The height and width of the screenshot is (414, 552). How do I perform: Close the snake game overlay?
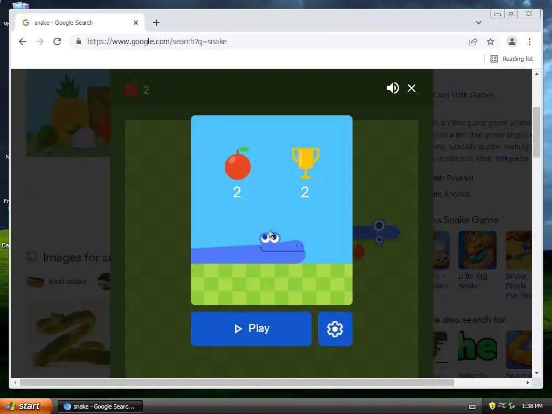coord(411,88)
